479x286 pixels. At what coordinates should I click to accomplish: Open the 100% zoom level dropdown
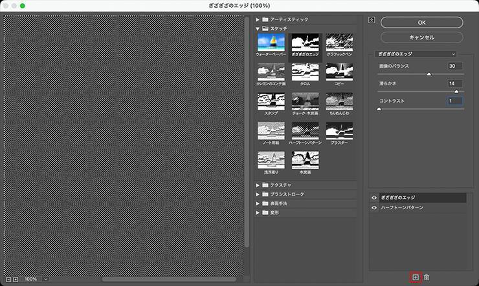coord(45,280)
